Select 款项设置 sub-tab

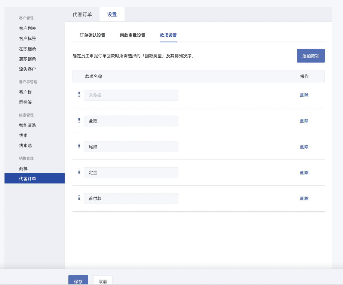coord(168,35)
